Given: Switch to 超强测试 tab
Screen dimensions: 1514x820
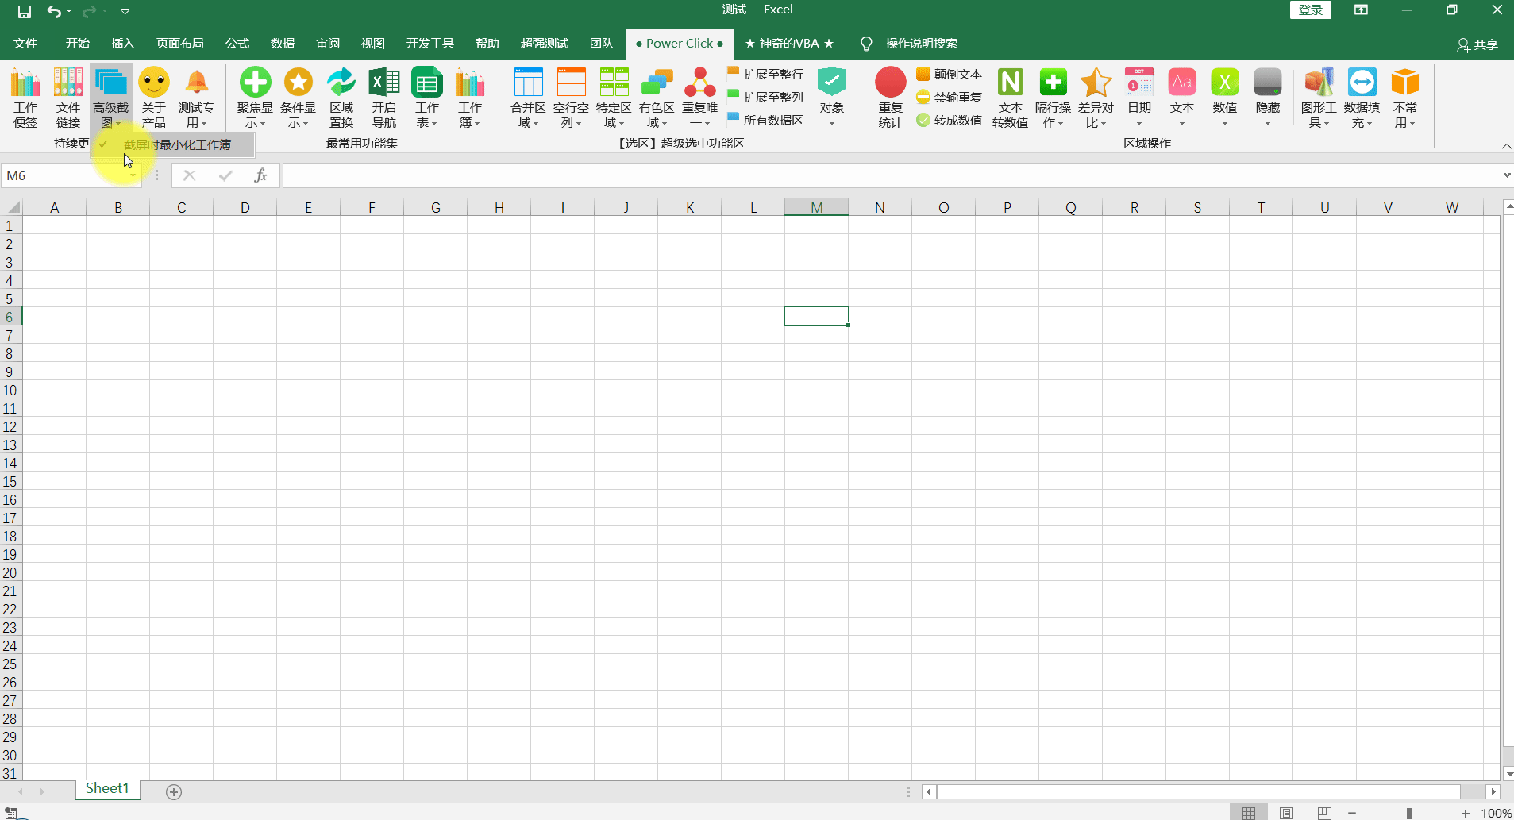Looking at the screenshot, I should 545,44.
